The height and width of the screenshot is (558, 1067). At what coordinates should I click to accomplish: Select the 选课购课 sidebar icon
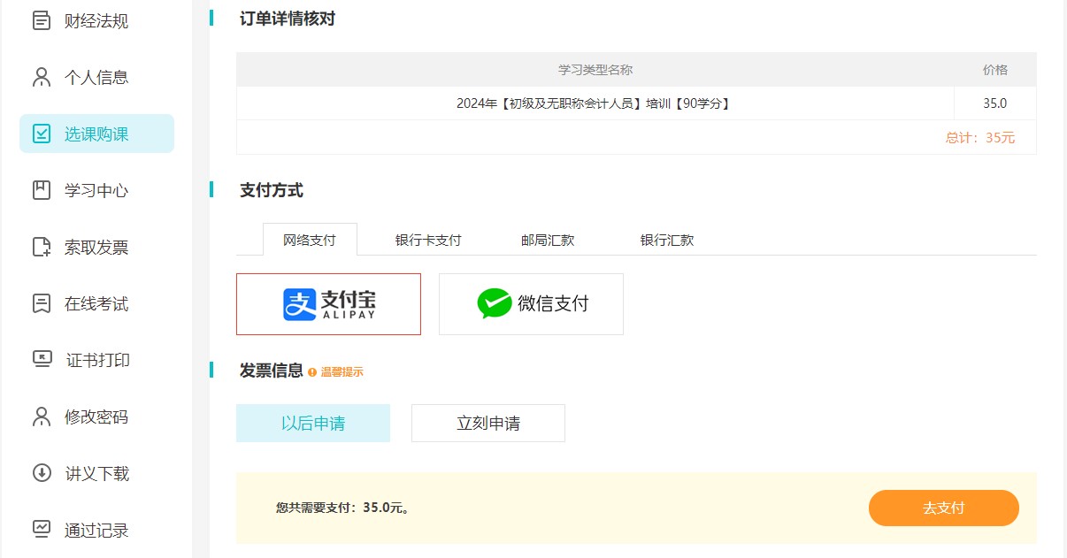click(41, 134)
